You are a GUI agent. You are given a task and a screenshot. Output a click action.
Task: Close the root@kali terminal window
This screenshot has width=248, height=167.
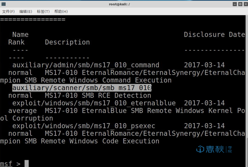pyautogui.click(x=246, y=4)
